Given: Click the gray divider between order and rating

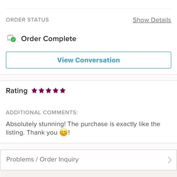Looking at the screenshot, I should point(88,78).
